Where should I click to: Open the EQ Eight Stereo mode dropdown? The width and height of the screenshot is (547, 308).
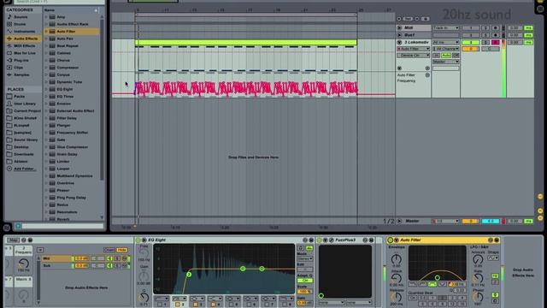tap(304, 258)
